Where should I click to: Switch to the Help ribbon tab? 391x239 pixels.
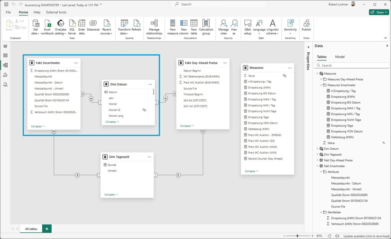[x=37, y=12]
